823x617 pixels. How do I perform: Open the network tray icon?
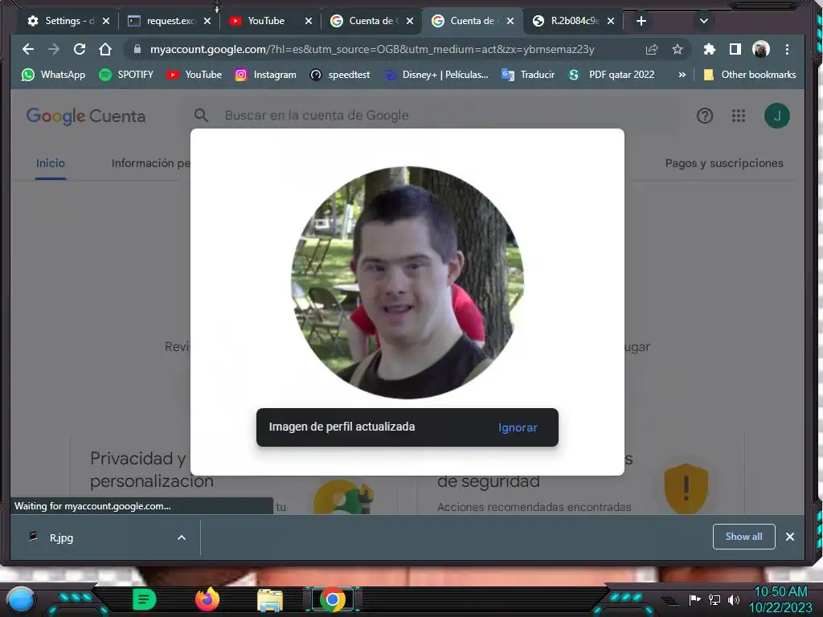tap(714, 599)
